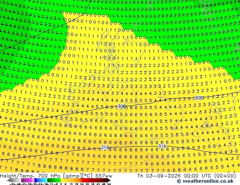This screenshot has height=185, width=240.
Task: Select the magenta legend swatch
Action: click(30, 180)
